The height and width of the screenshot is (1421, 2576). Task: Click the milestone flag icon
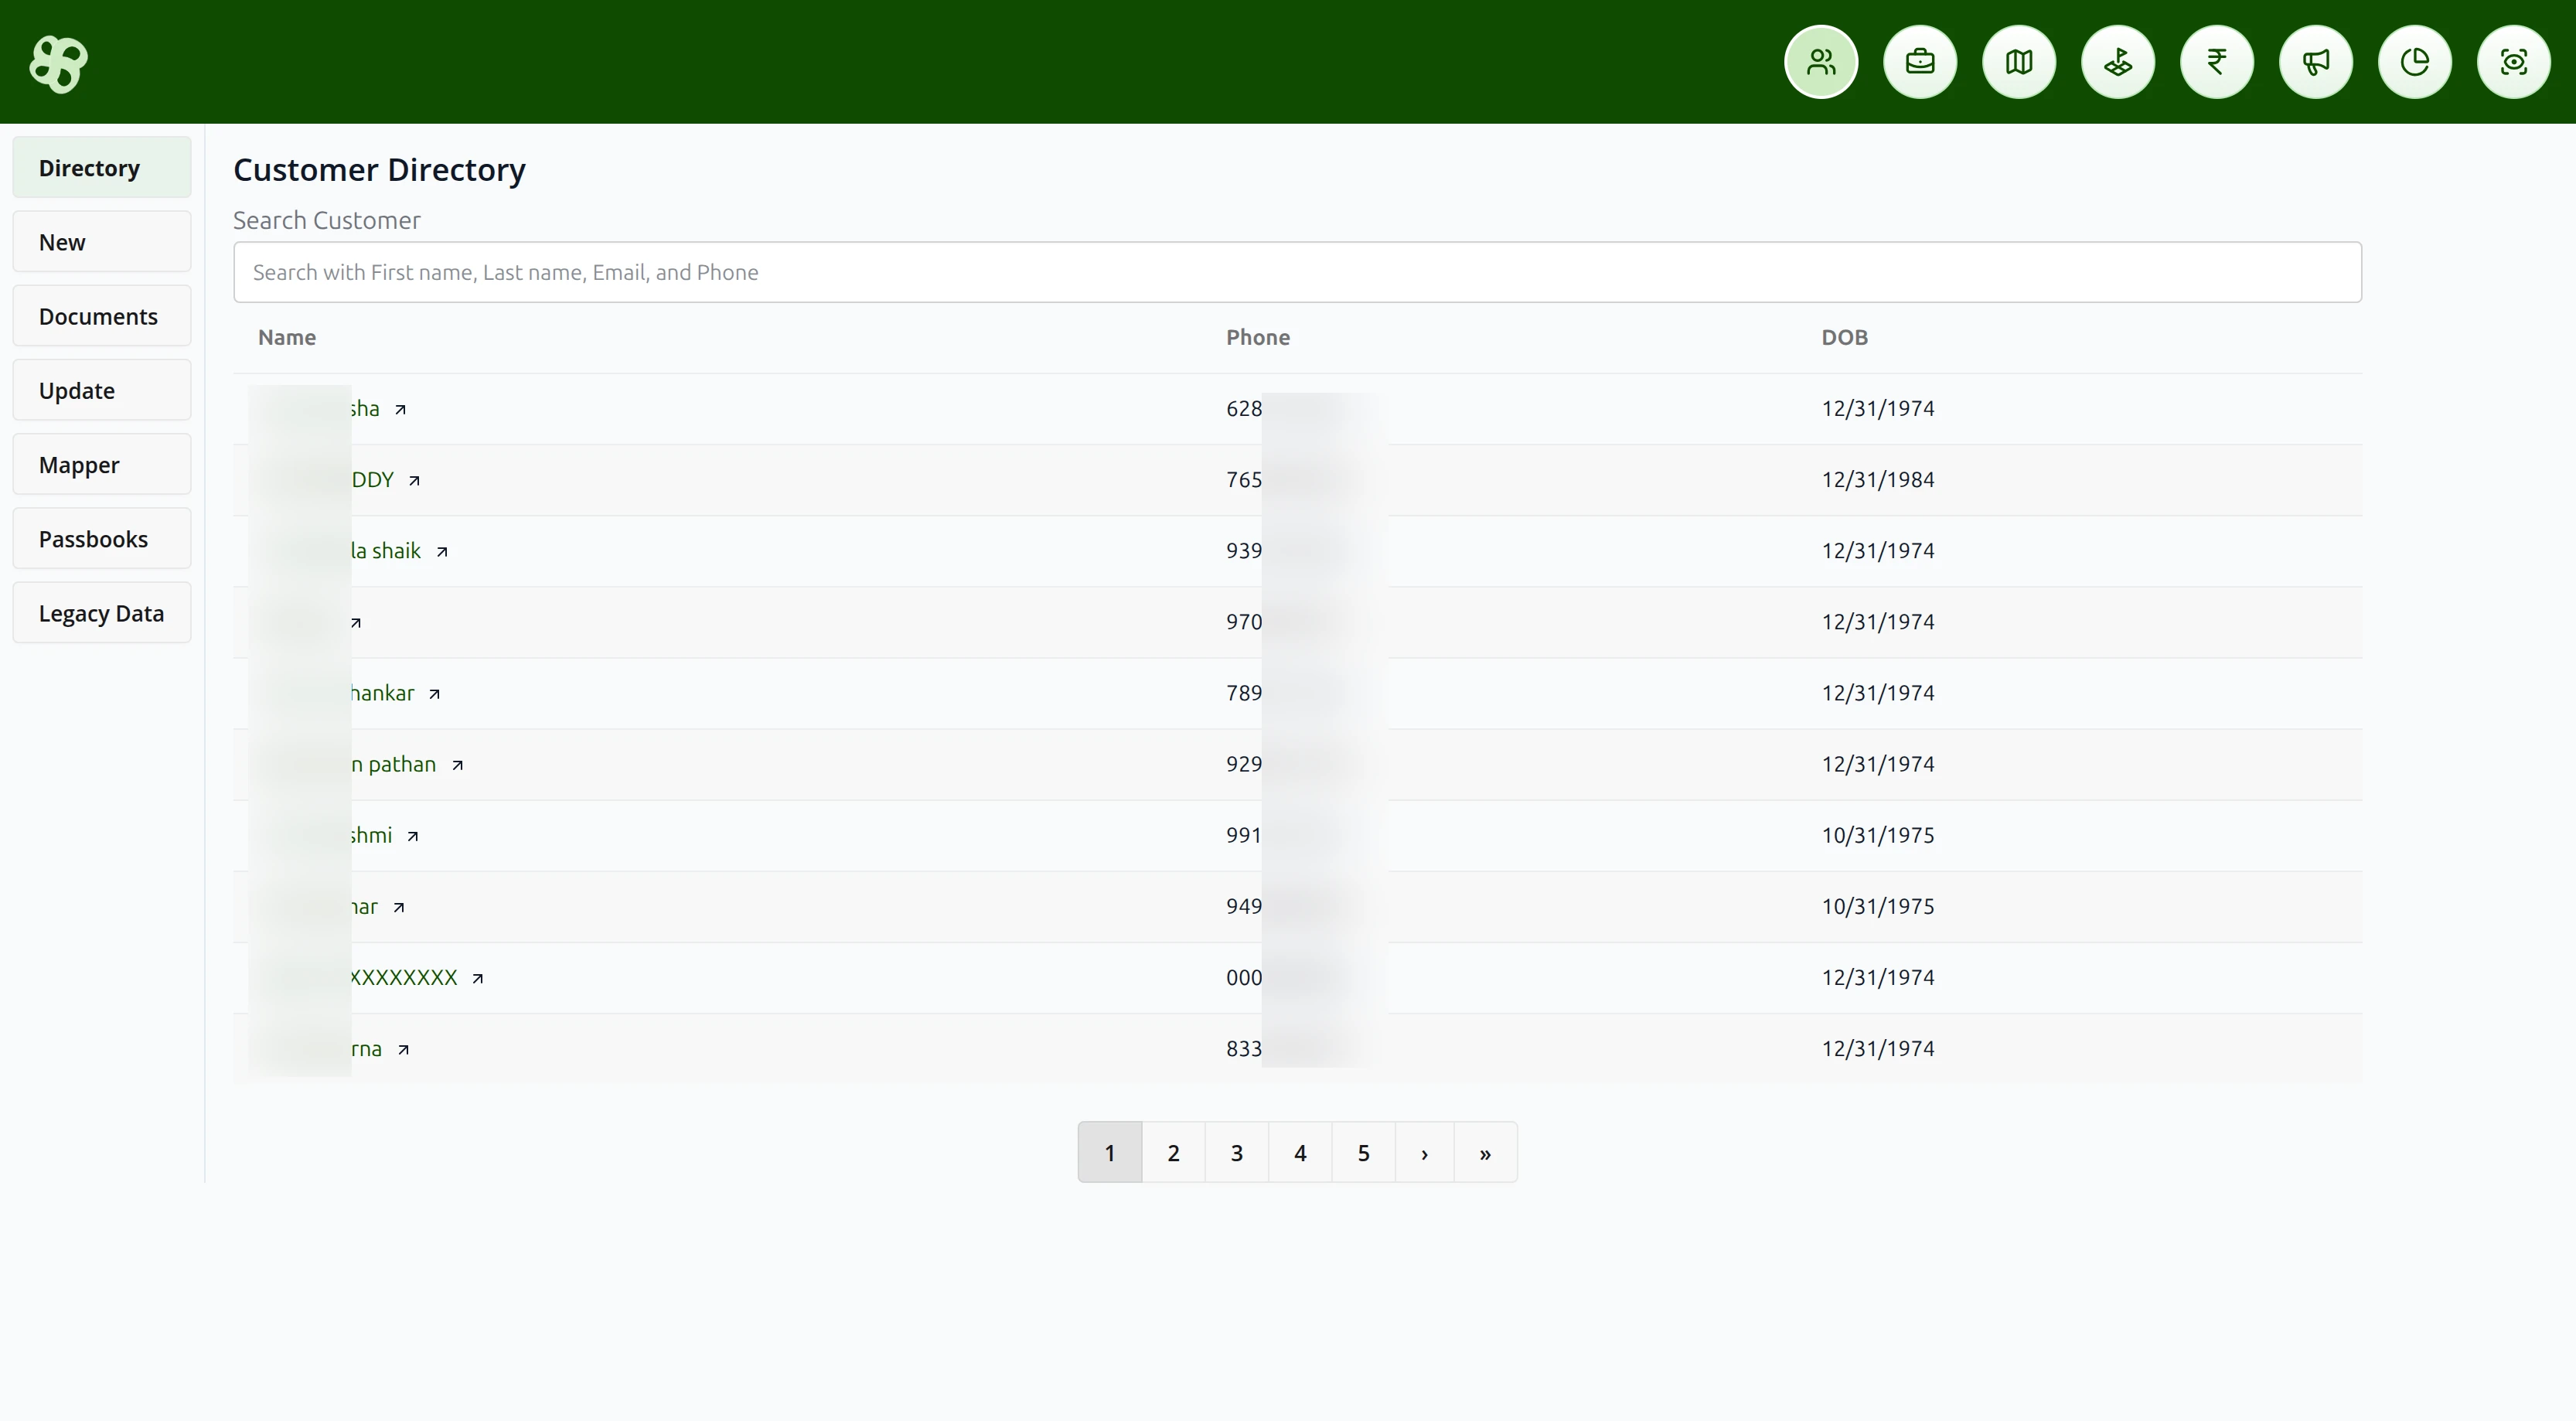2117,61
